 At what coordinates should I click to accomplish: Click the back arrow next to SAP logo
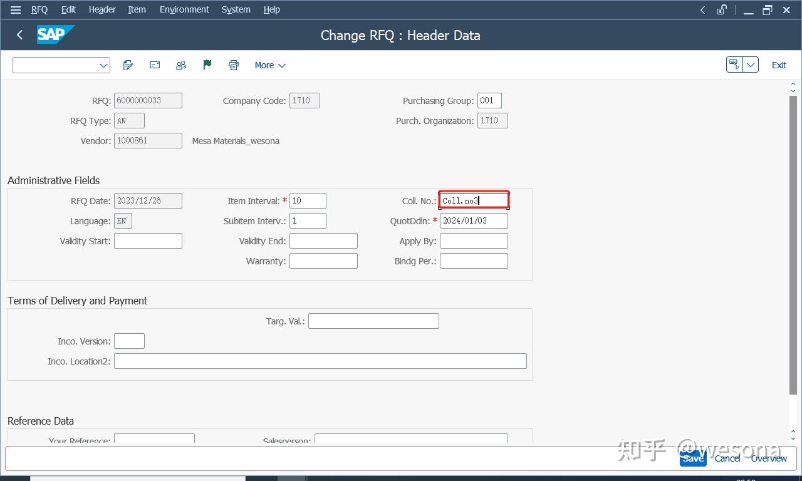19,35
